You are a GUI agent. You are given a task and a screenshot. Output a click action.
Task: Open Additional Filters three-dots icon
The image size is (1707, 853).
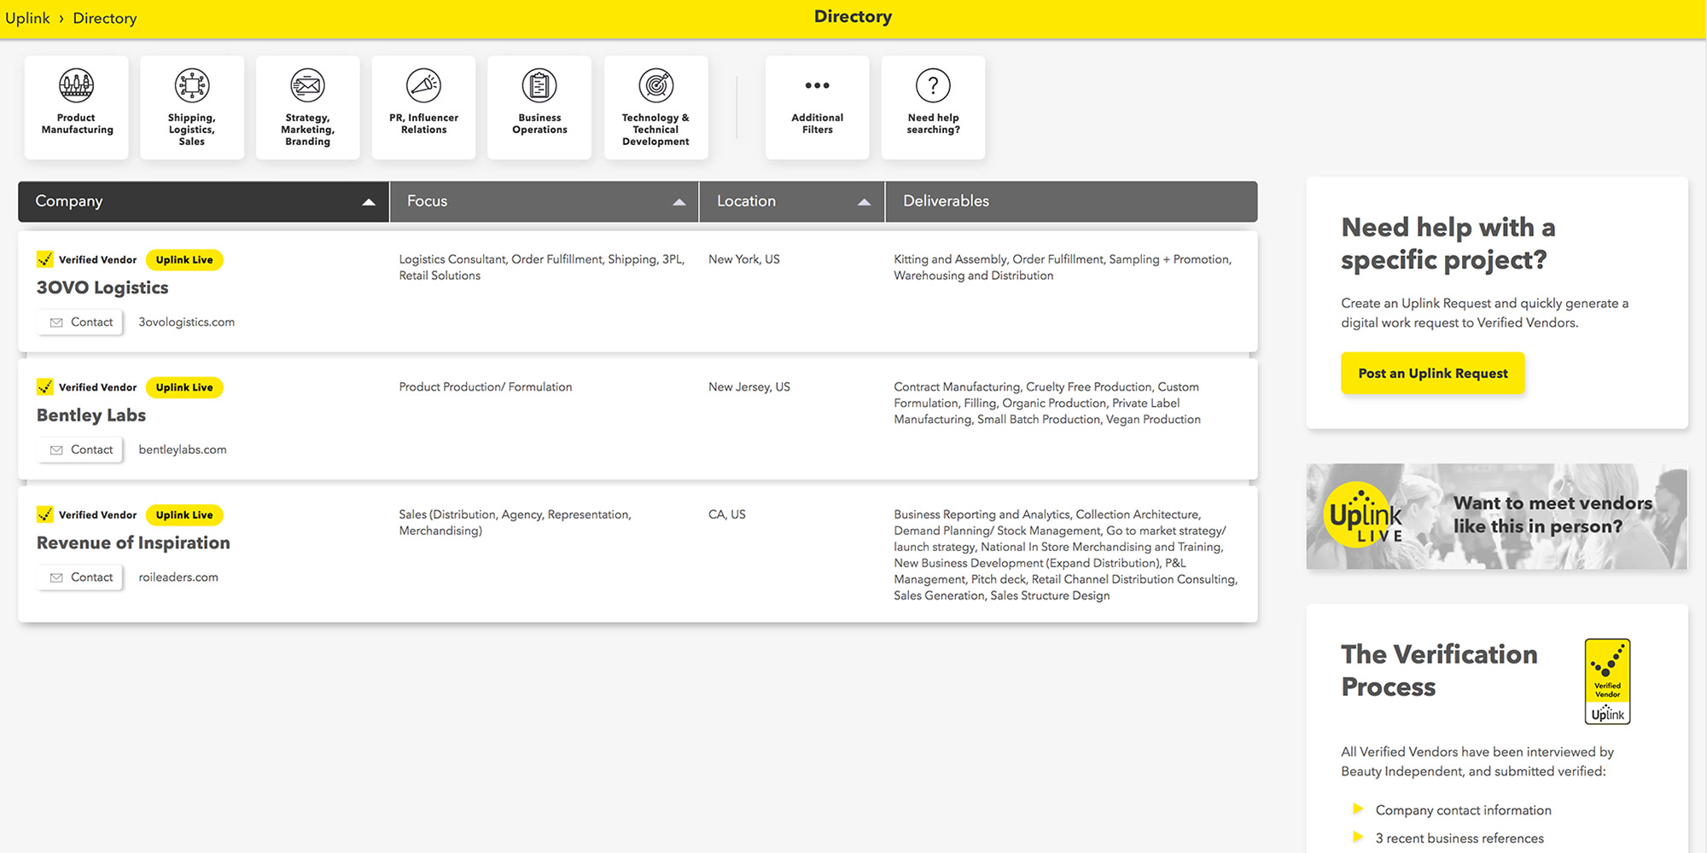pos(817,85)
